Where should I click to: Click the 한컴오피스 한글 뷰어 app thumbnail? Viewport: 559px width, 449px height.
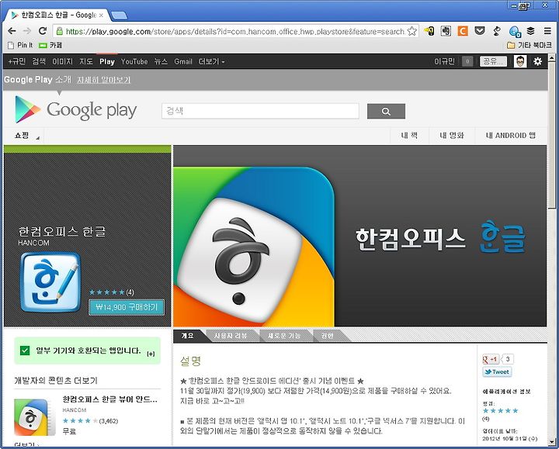click(x=35, y=417)
